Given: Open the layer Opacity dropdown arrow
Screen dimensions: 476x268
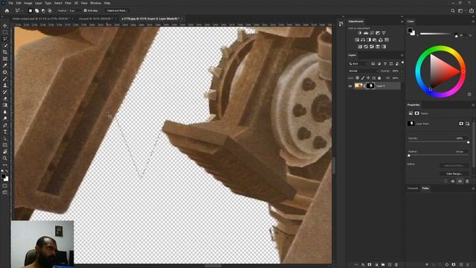Looking at the screenshot, I should click(402, 71).
